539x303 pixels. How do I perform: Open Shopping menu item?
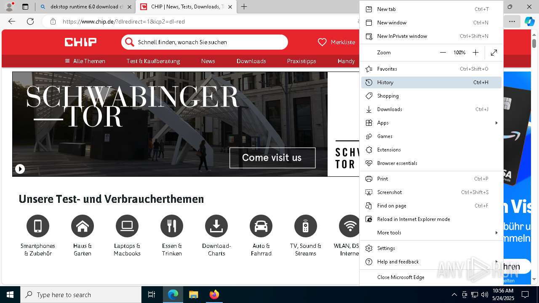coord(431,96)
